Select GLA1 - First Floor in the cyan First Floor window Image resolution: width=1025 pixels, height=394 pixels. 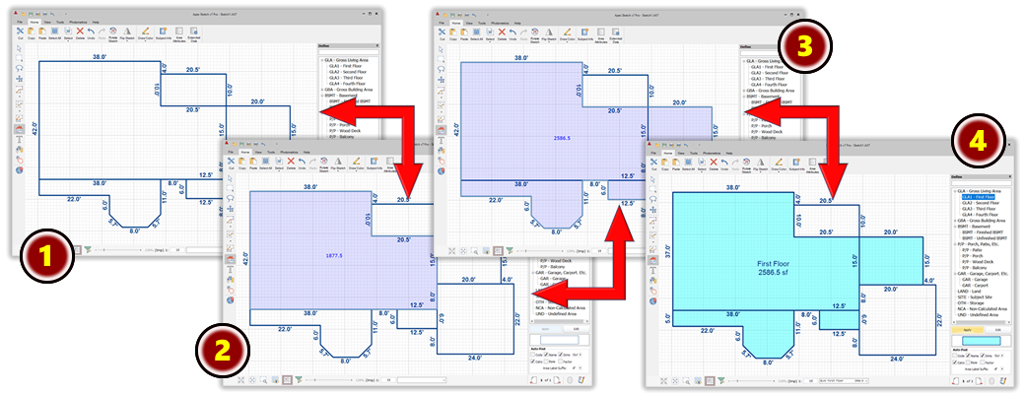point(979,197)
